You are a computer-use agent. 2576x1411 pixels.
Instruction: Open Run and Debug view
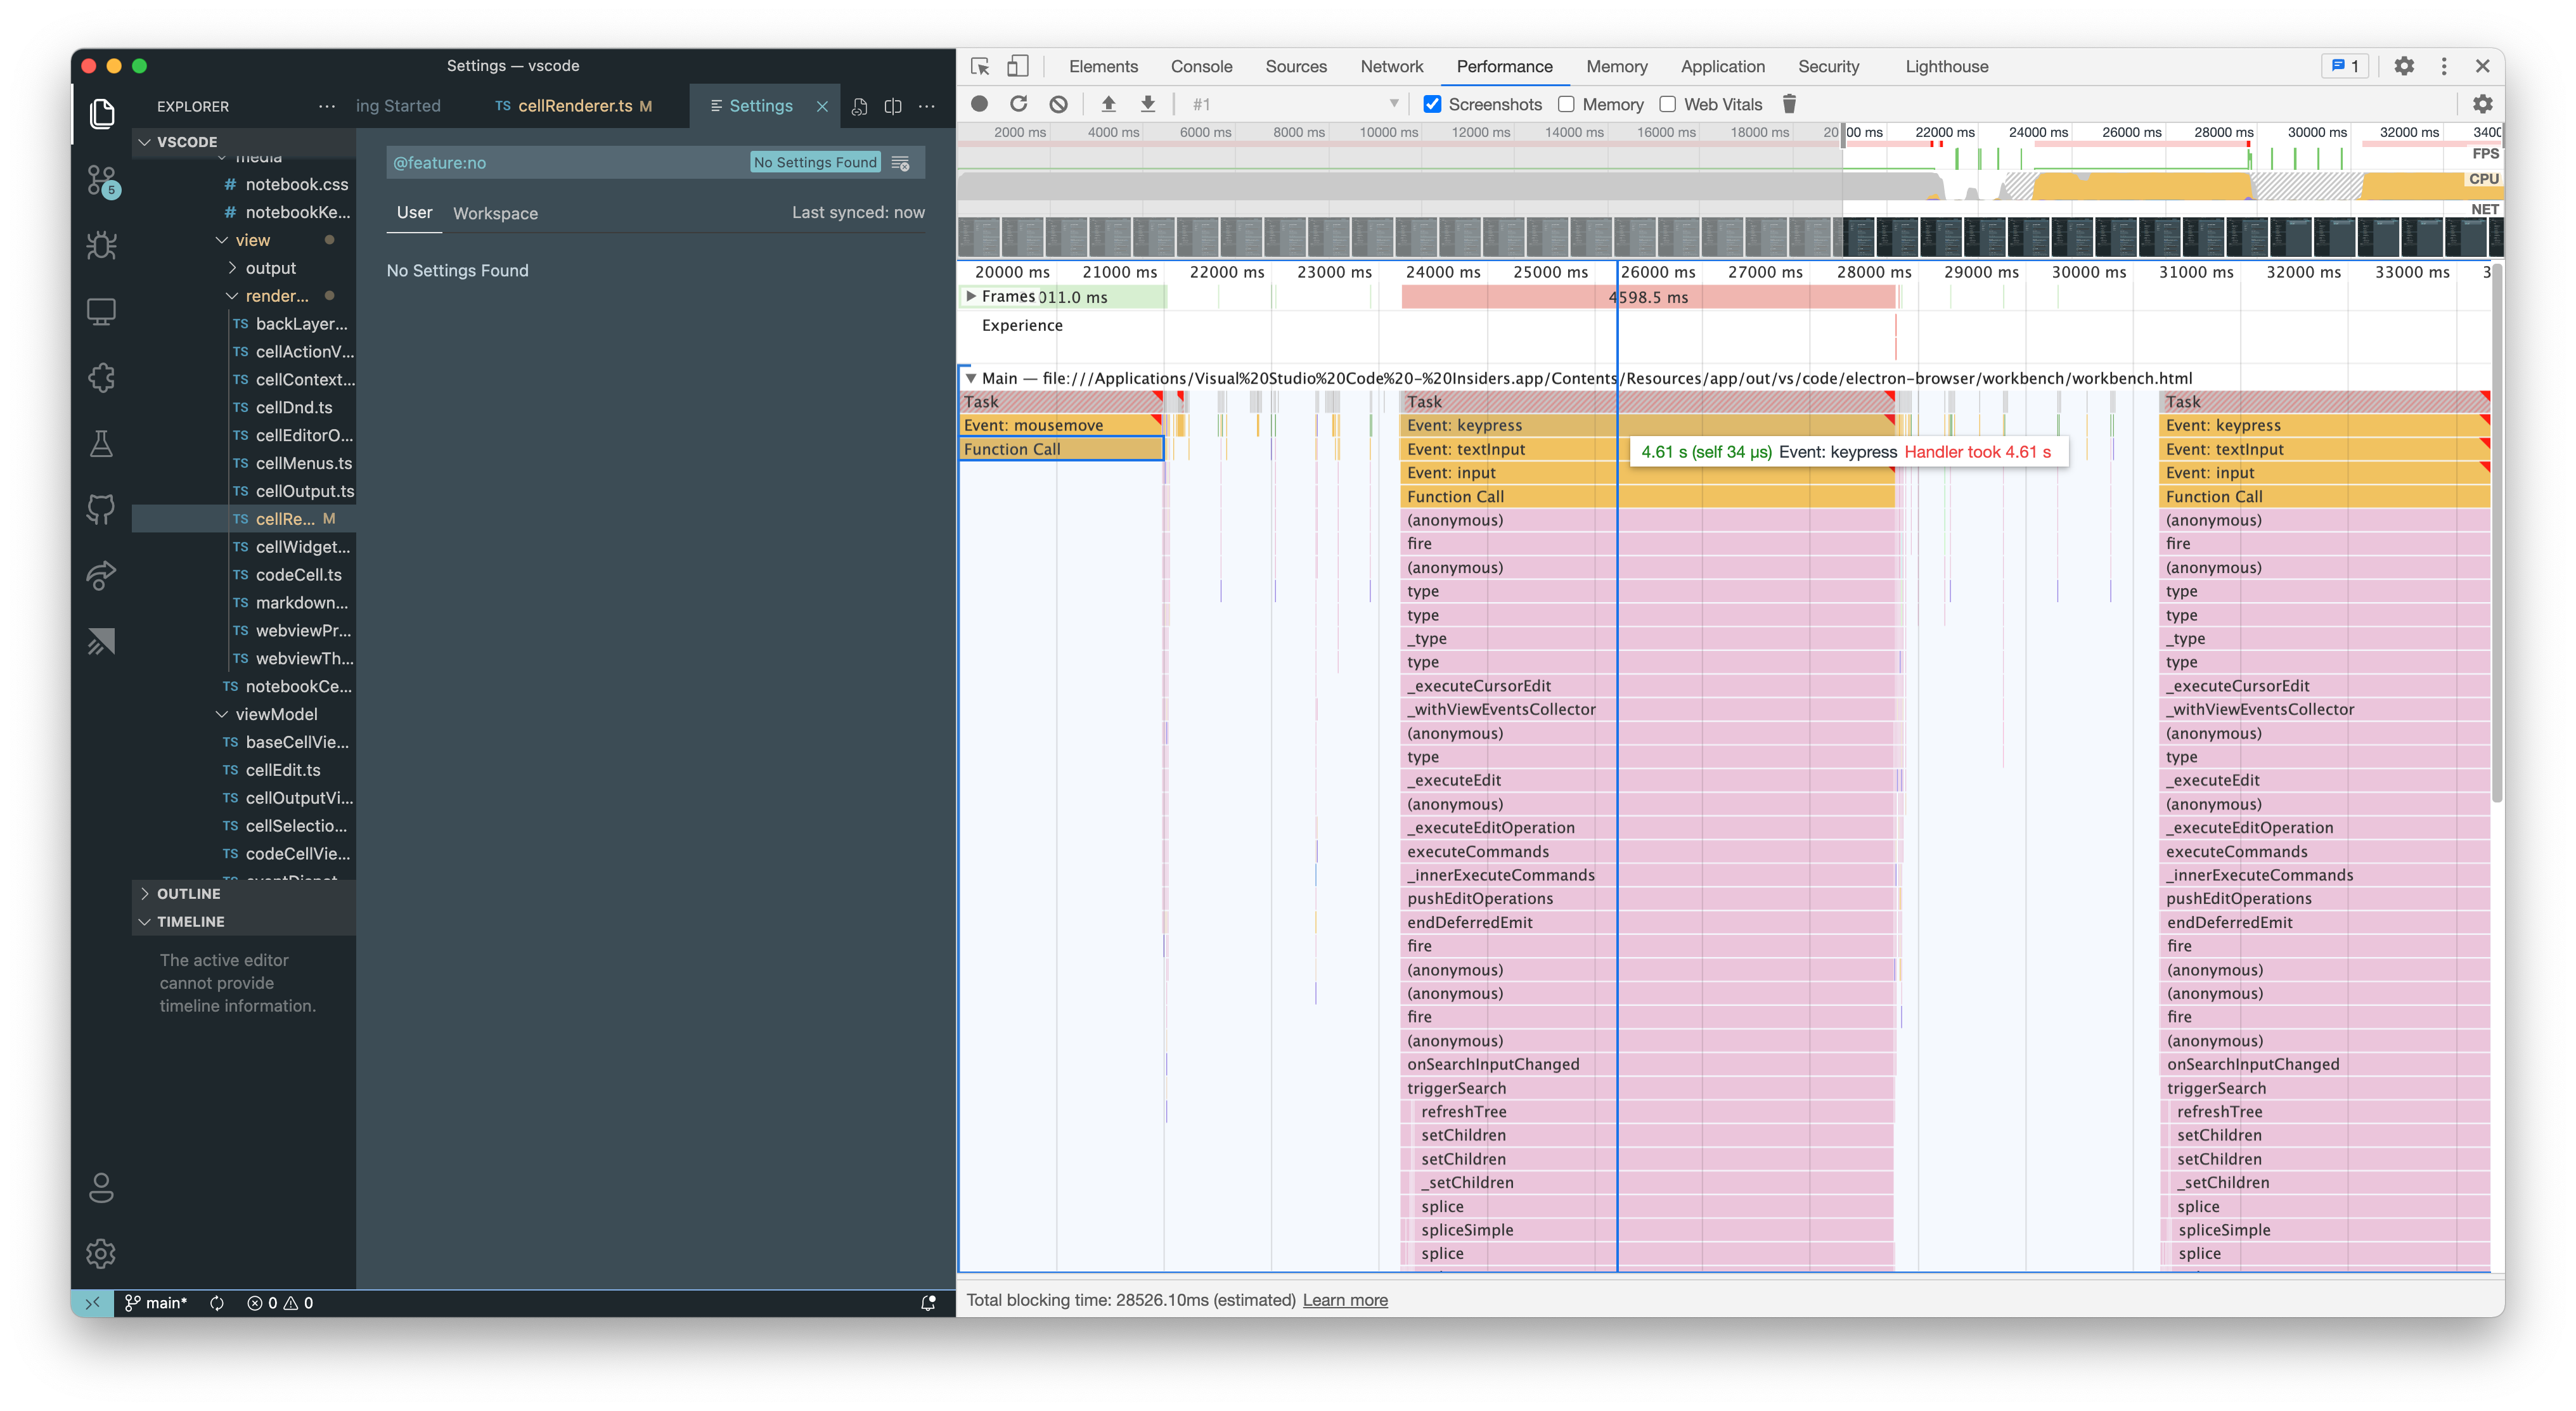[x=101, y=245]
